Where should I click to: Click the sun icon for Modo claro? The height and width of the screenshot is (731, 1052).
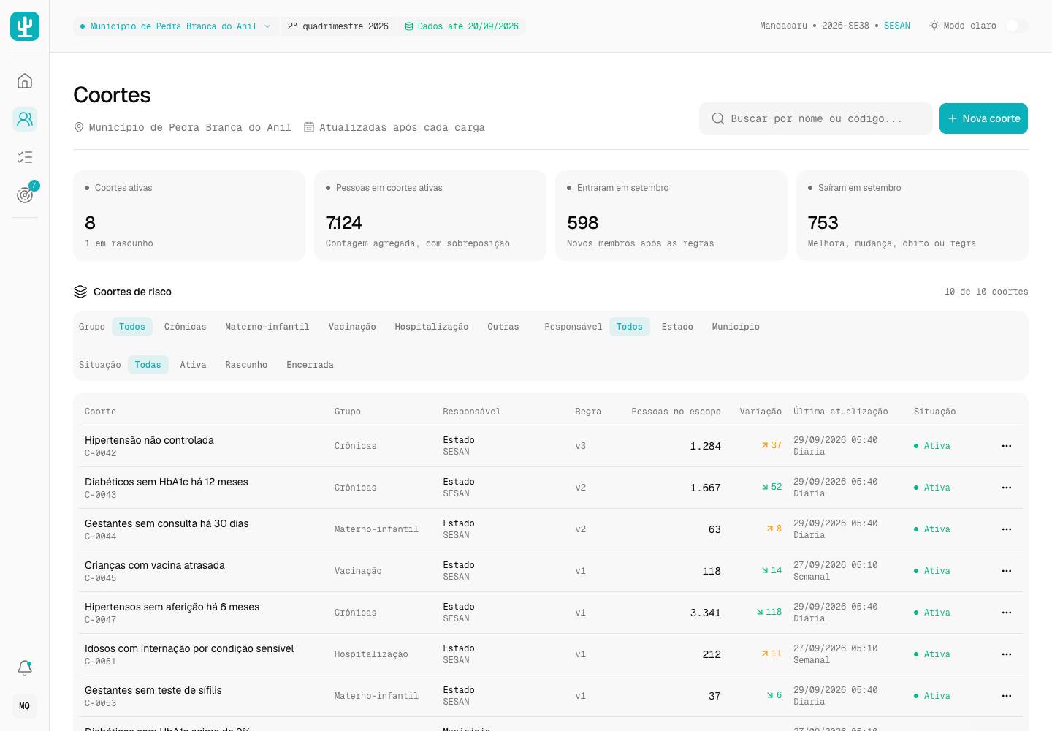click(x=934, y=26)
